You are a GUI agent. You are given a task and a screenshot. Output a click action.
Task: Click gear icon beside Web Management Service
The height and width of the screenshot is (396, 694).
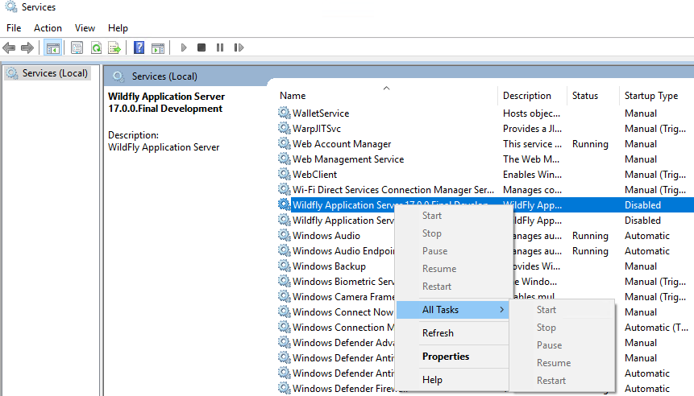pyautogui.click(x=285, y=159)
